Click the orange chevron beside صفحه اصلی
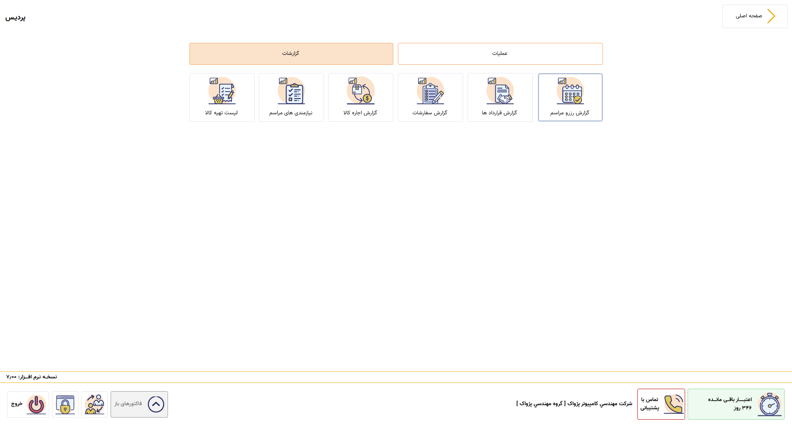Image resolution: width=792 pixels, height=425 pixels. 771,17
